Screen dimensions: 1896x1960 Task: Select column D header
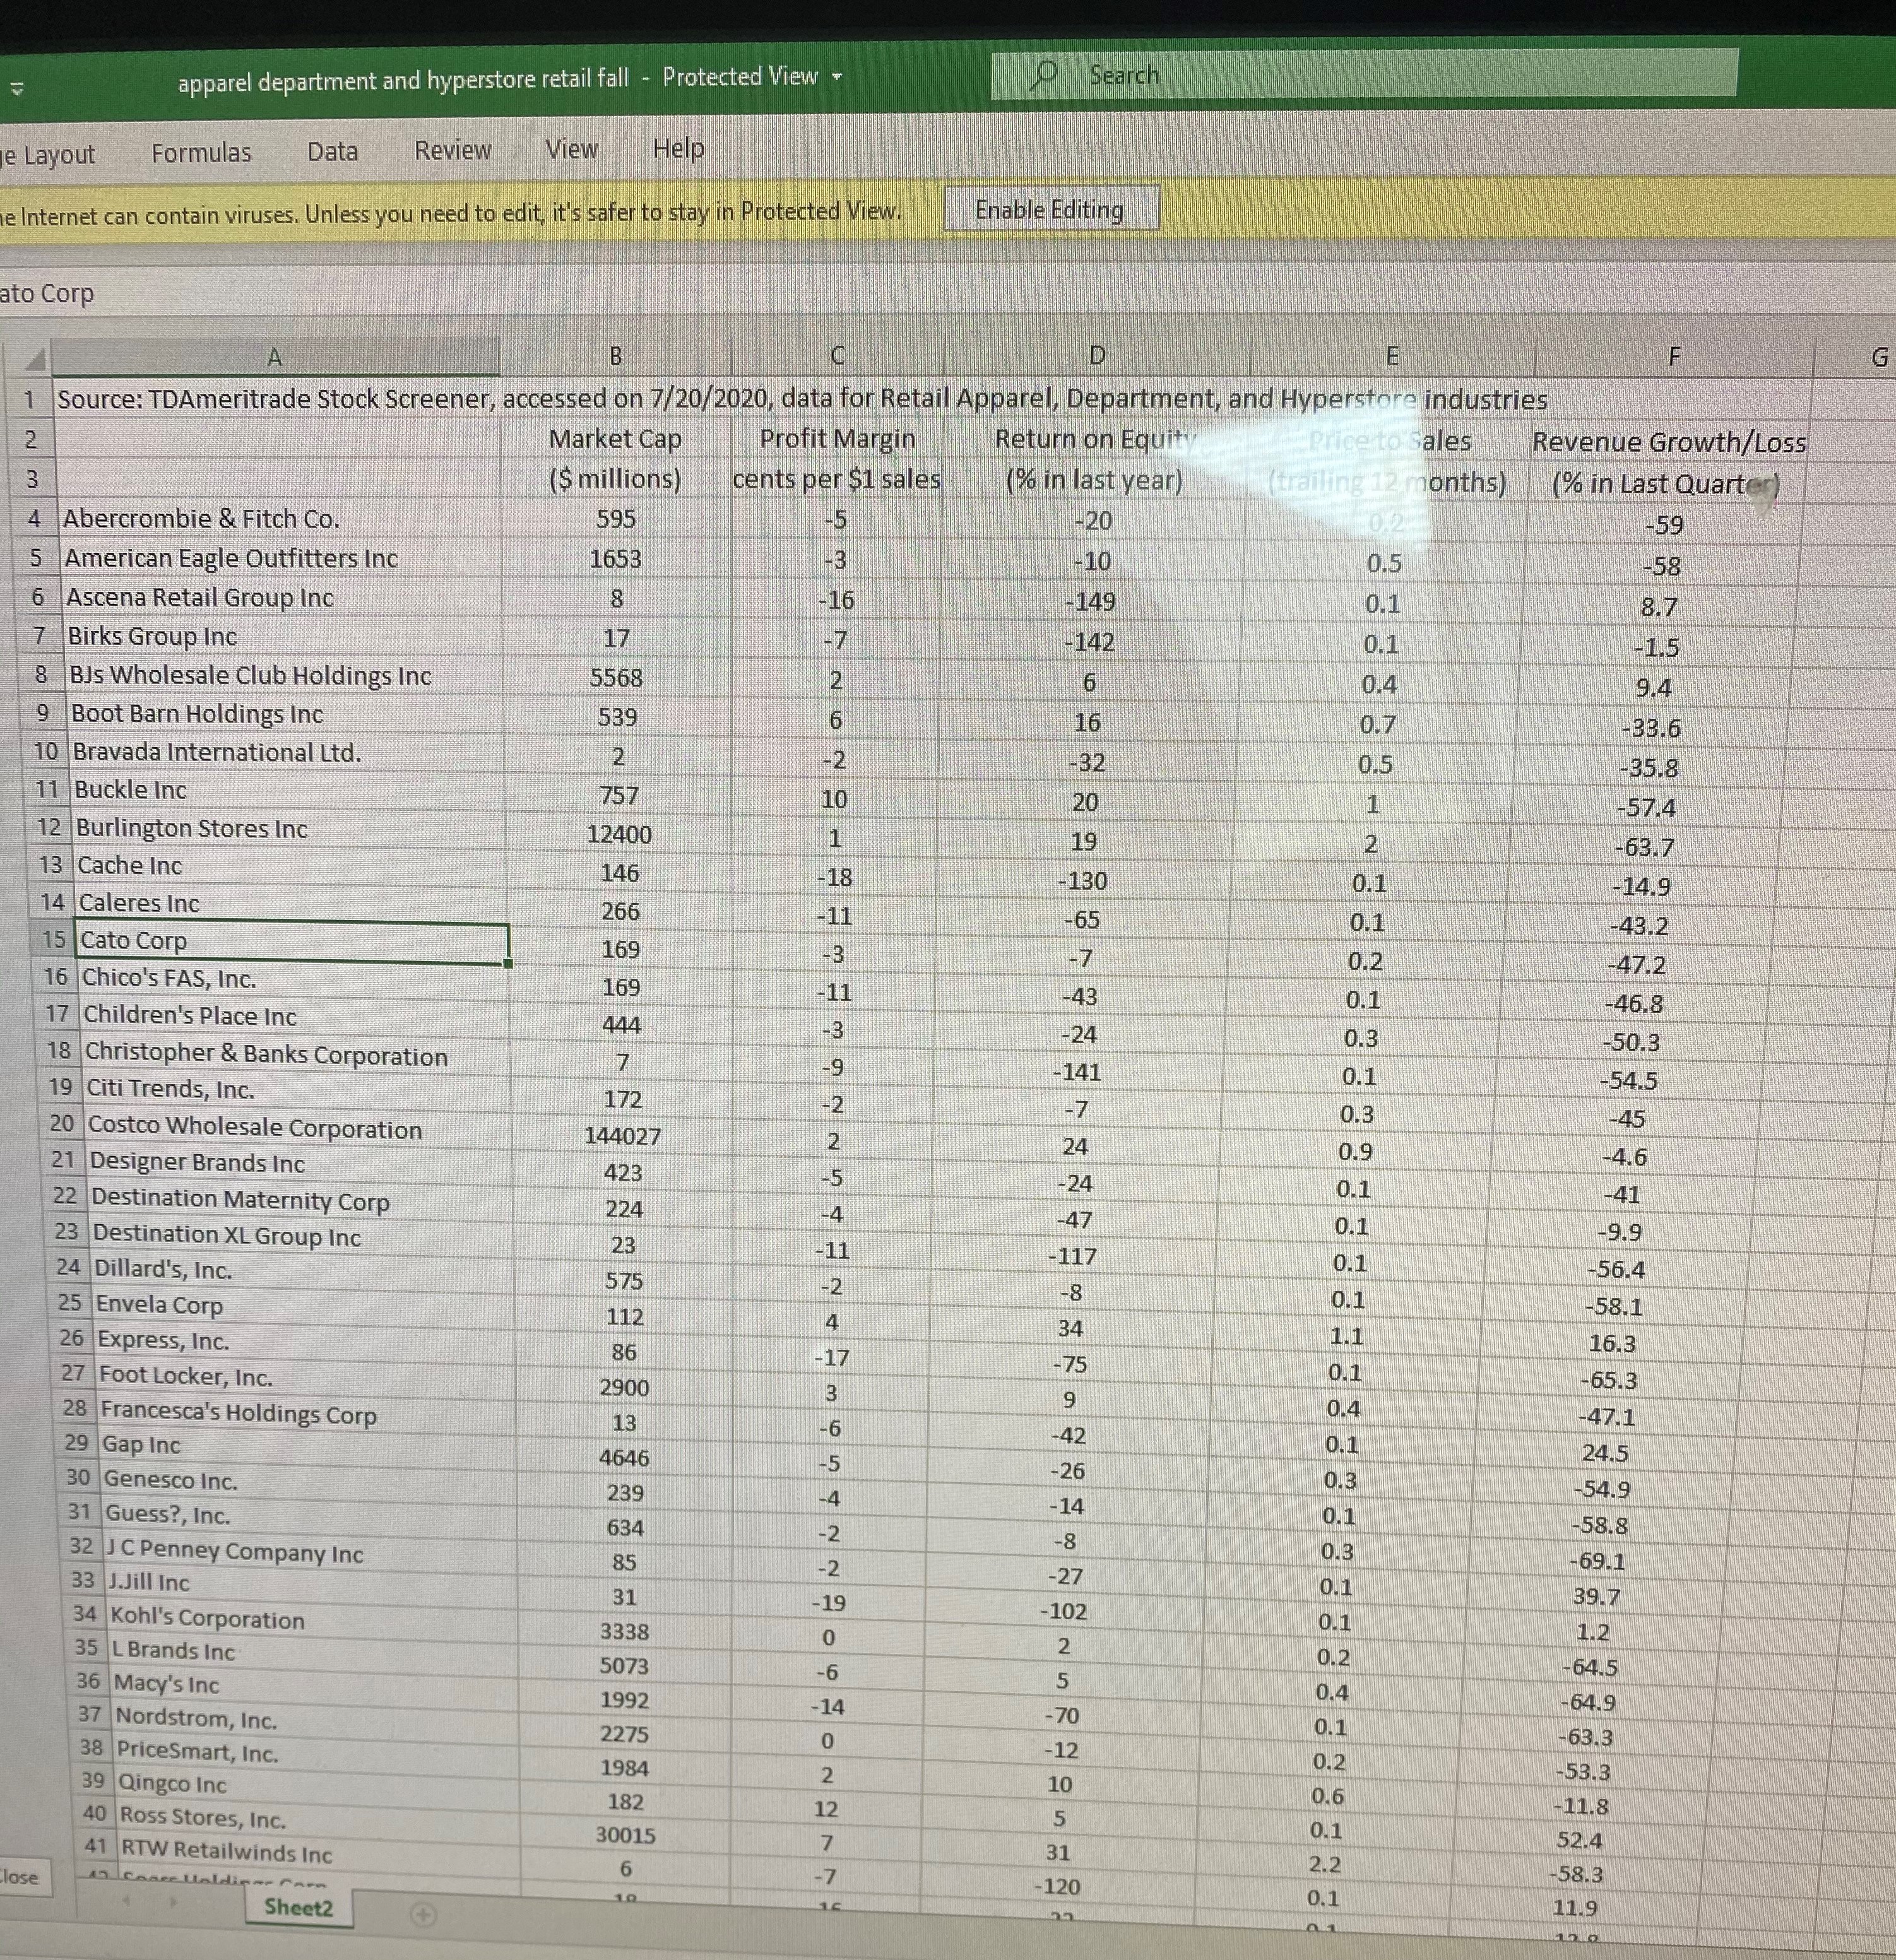pos(1097,356)
